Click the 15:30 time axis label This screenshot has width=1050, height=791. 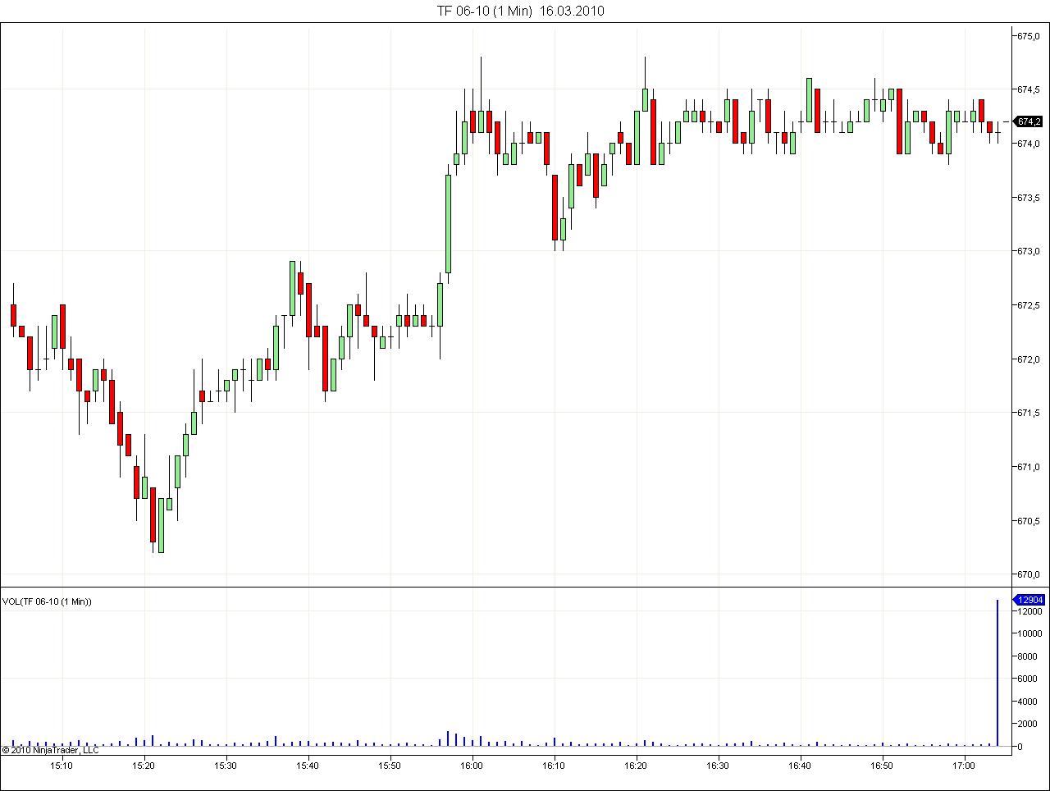pos(226,766)
